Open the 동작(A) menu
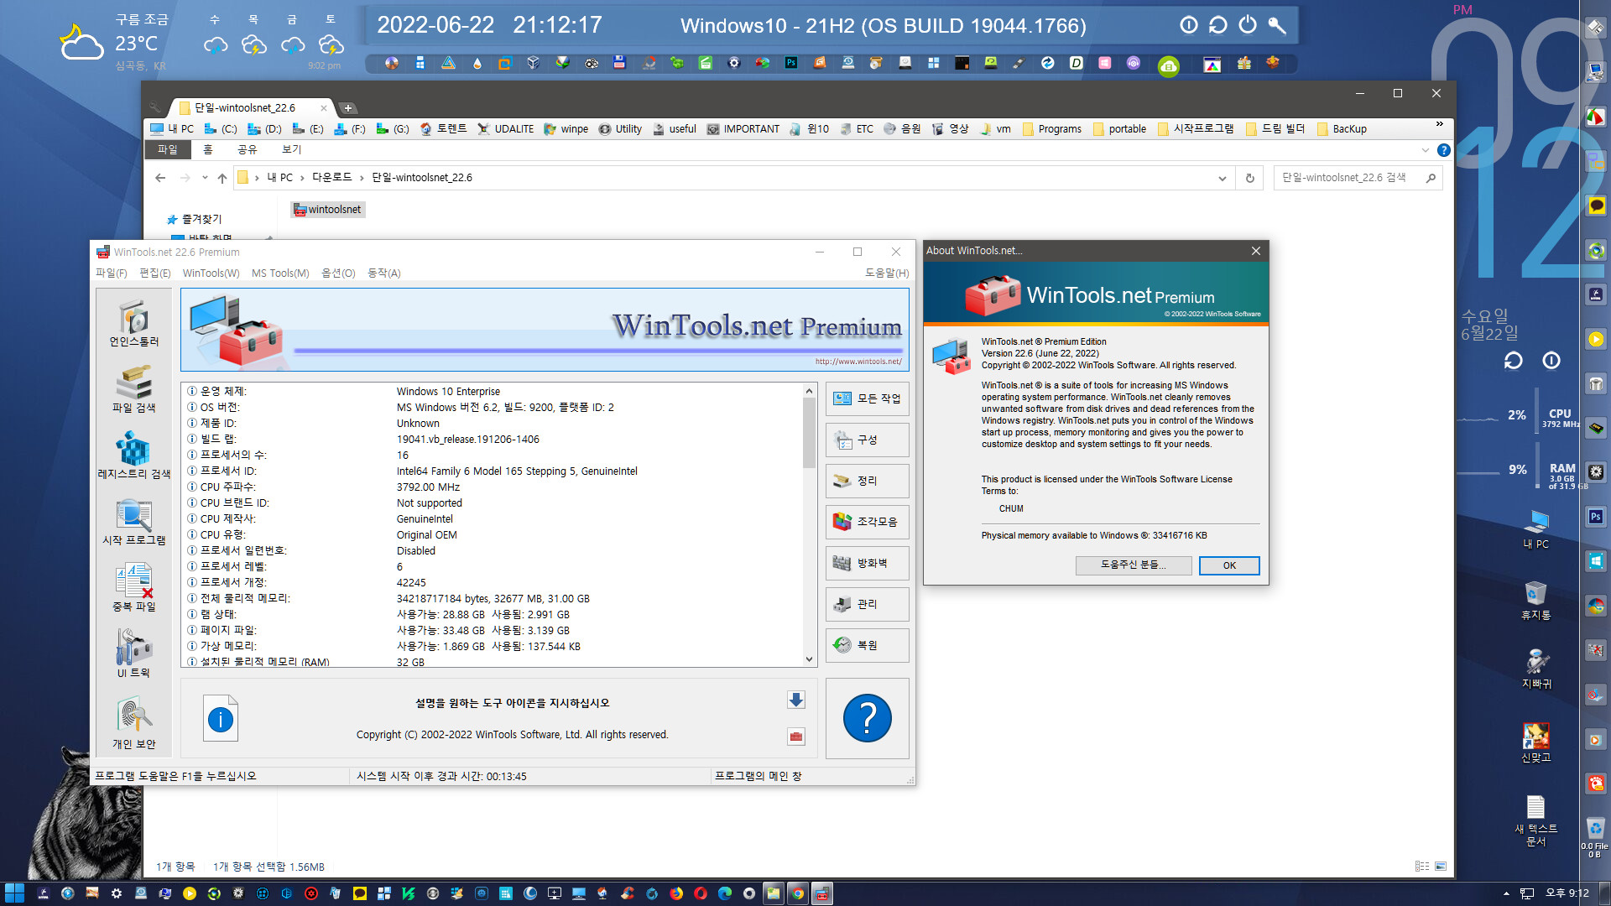The image size is (1611, 906). [383, 273]
